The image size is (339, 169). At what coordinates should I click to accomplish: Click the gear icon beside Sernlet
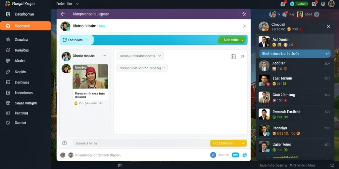pyautogui.click(x=8, y=123)
